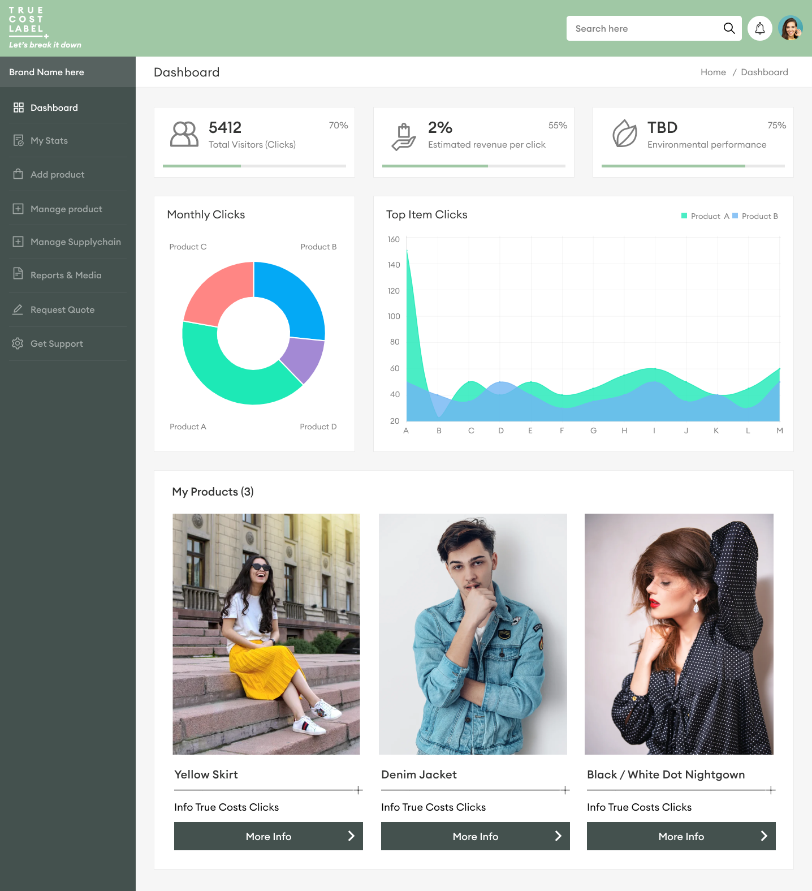812x891 pixels.
Task: Click the Request Quote pencil icon
Action: 18,309
